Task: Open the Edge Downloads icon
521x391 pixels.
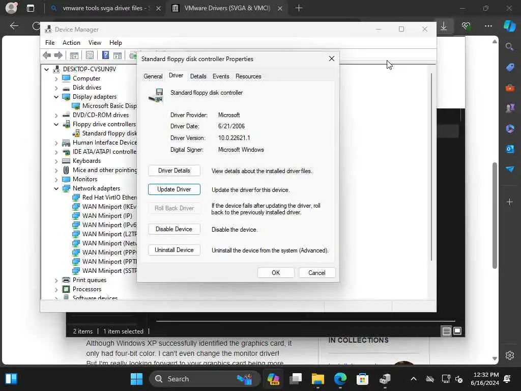Action: (x=444, y=26)
